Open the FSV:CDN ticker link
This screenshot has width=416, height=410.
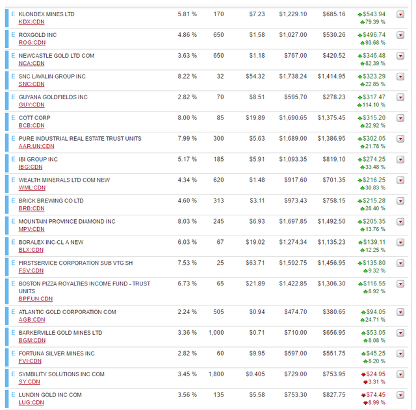pyautogui.click(x=31, y=271)
